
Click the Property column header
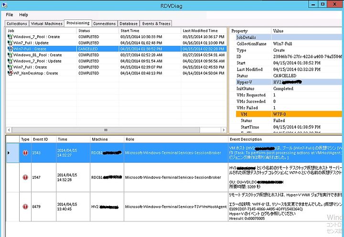pos(250,31)
